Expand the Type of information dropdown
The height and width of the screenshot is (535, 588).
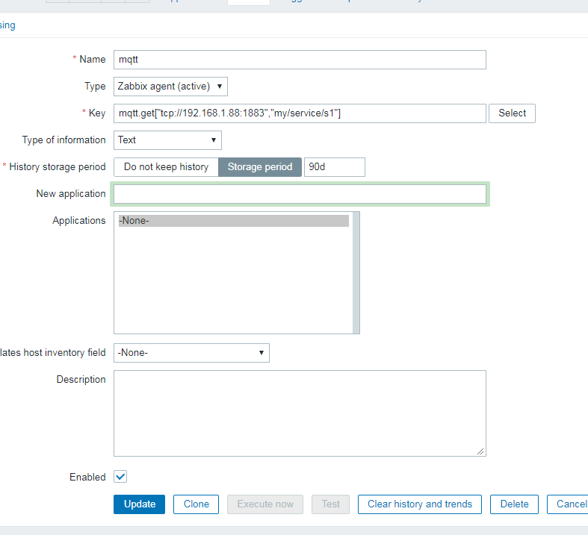coord(167,140)
